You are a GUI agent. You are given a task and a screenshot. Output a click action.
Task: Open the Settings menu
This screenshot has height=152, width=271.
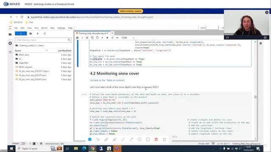pos(61,28)
